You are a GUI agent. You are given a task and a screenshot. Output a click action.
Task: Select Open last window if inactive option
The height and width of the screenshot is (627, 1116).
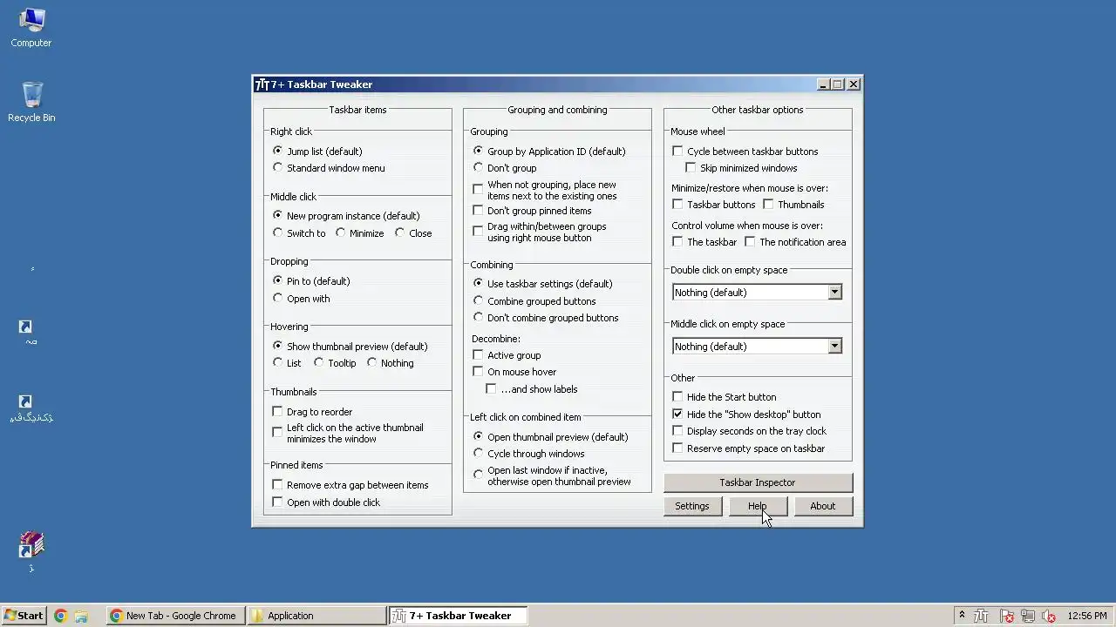(x=478, y=475)
